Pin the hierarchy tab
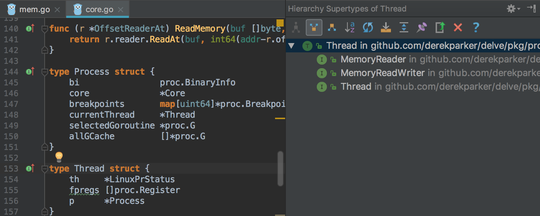The height and width of the screenshot is (216, 540). tap(422, 28)
